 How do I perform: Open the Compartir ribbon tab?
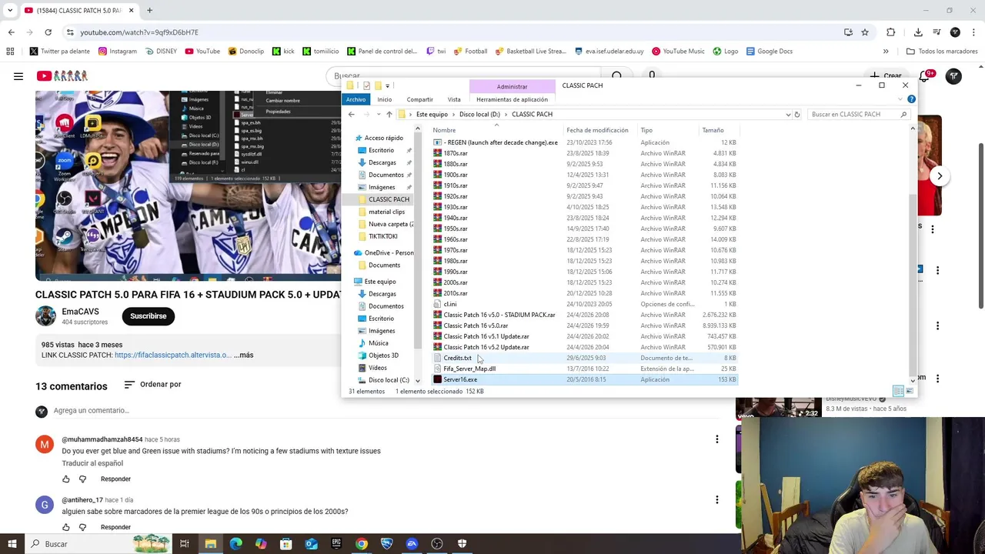[x=419, y=99]
